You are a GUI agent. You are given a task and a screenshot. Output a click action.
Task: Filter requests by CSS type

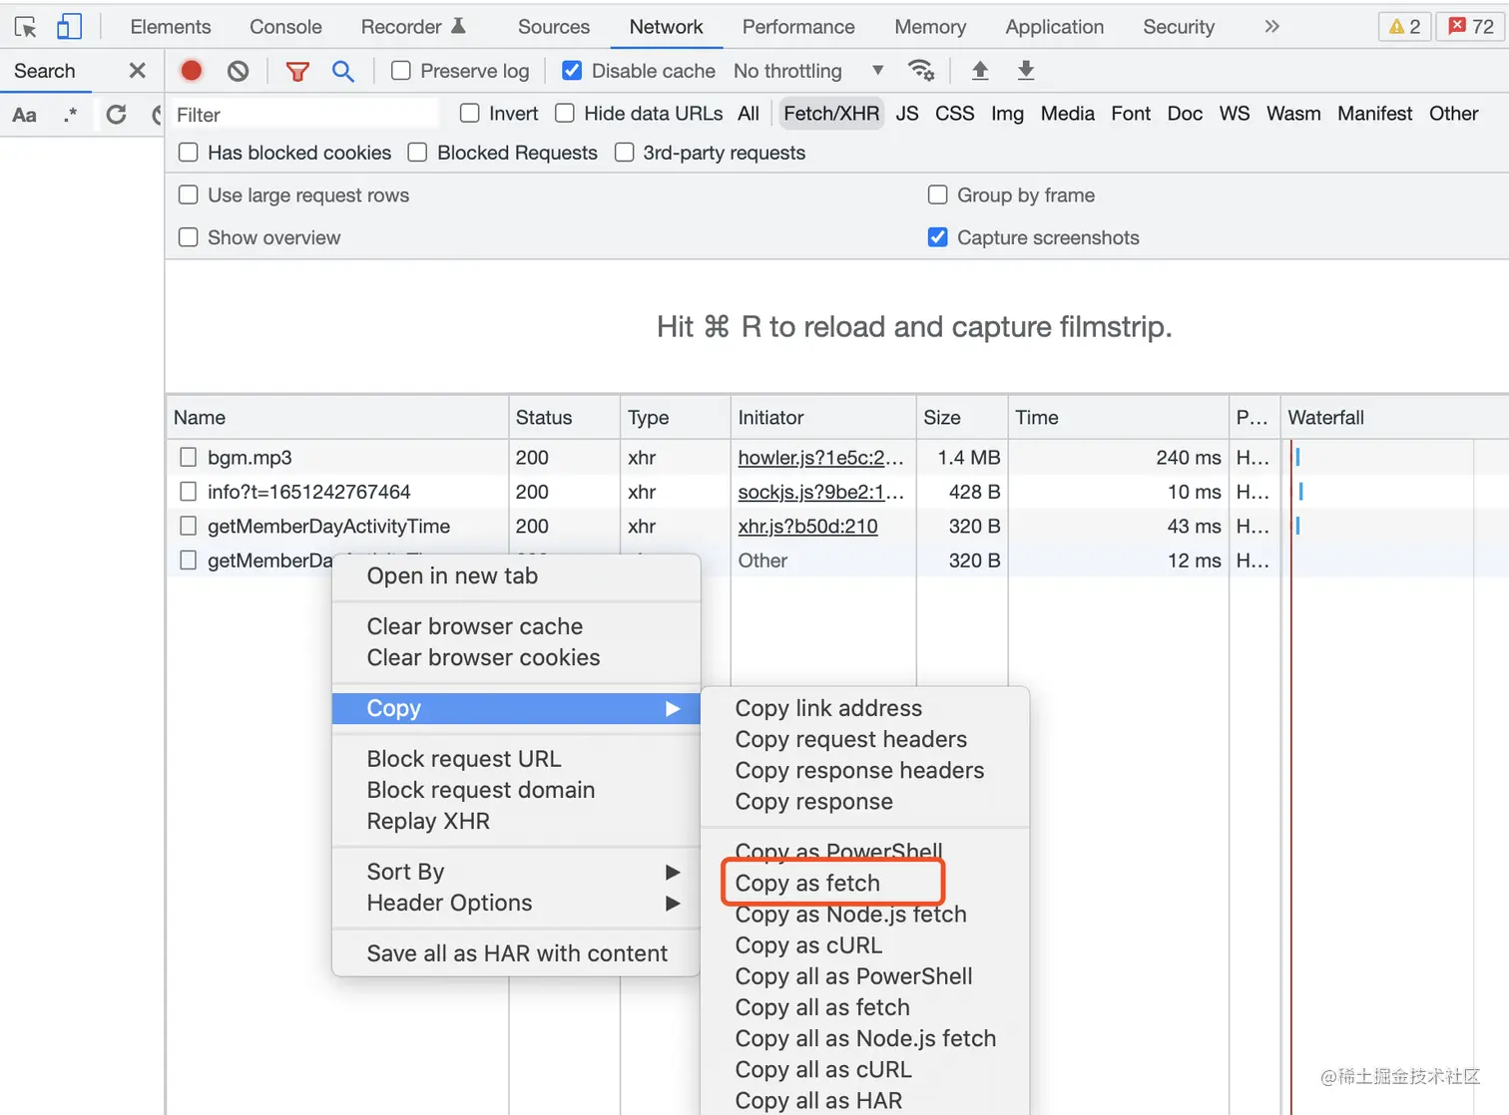[954, 114]
